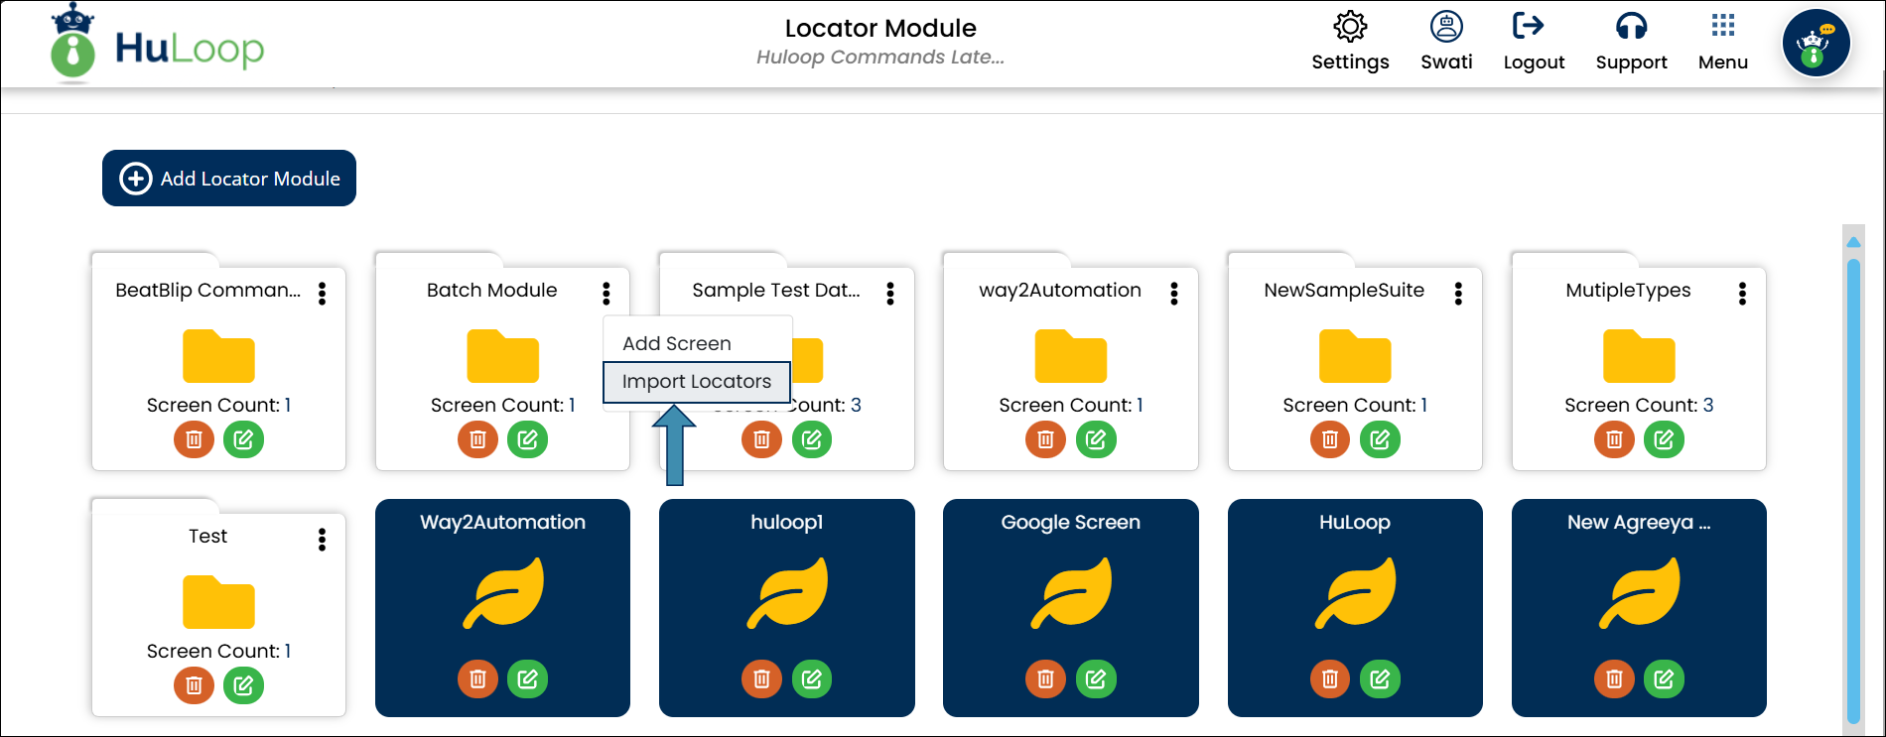Image resolution: width=1886 pixels, height=737 pixels.
Task: Edit the huloop1 screen
Action: click(812, 678)
